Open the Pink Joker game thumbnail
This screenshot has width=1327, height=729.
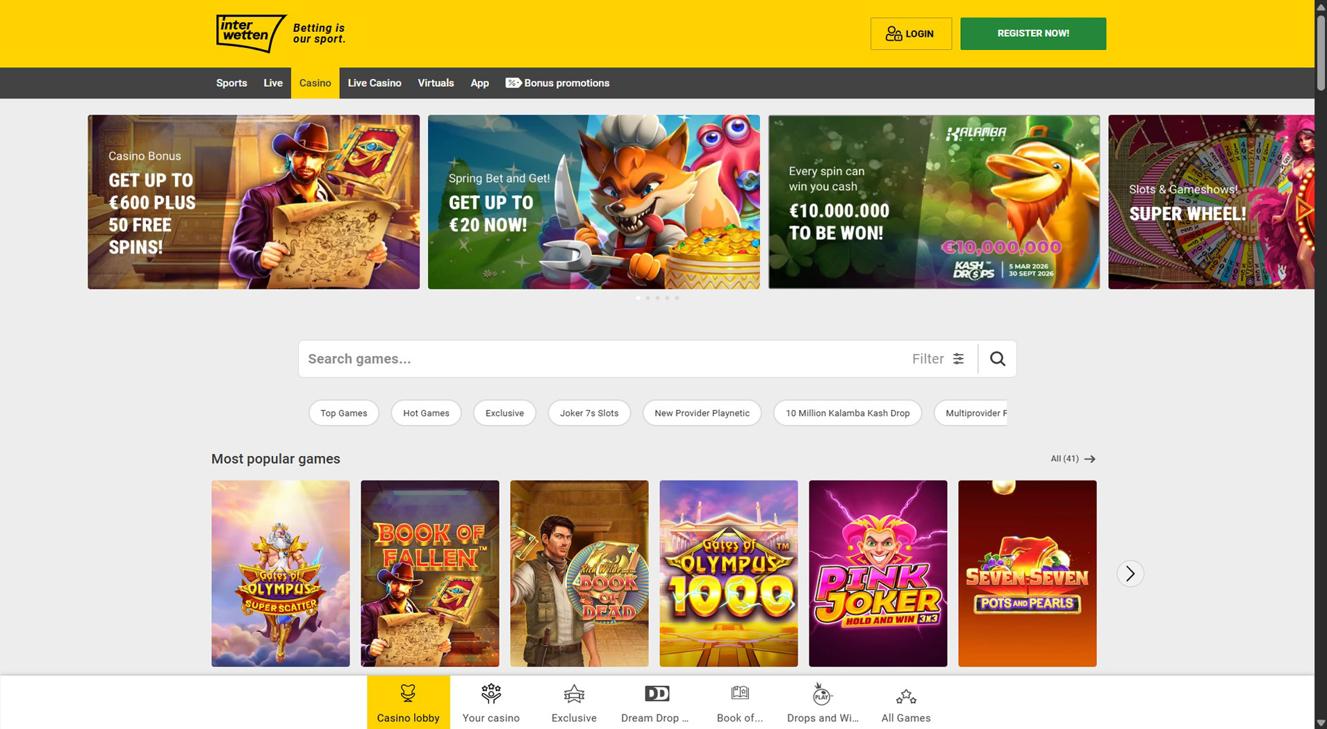[877, 573]
